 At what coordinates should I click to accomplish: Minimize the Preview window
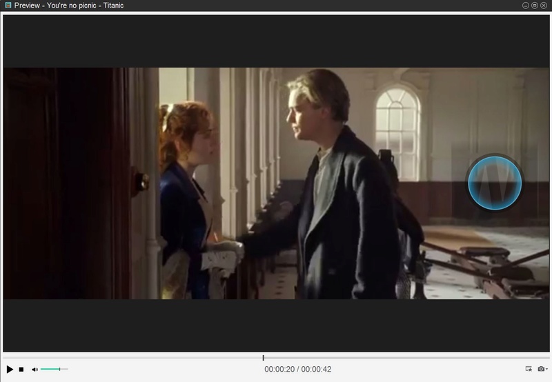pyautogui.click(x=526, y=6)
